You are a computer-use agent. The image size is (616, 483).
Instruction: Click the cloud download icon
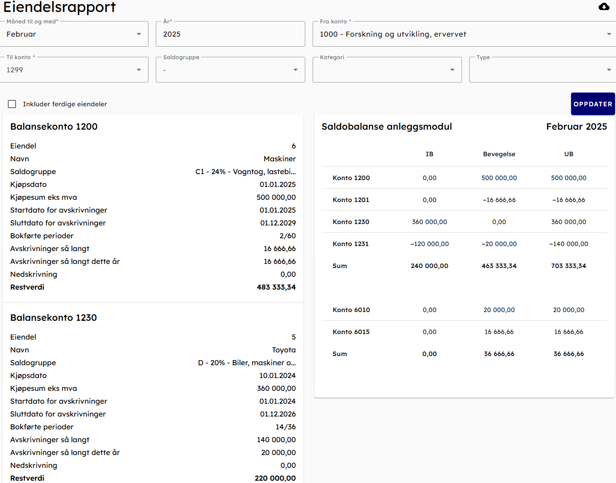tap(604, 7)
